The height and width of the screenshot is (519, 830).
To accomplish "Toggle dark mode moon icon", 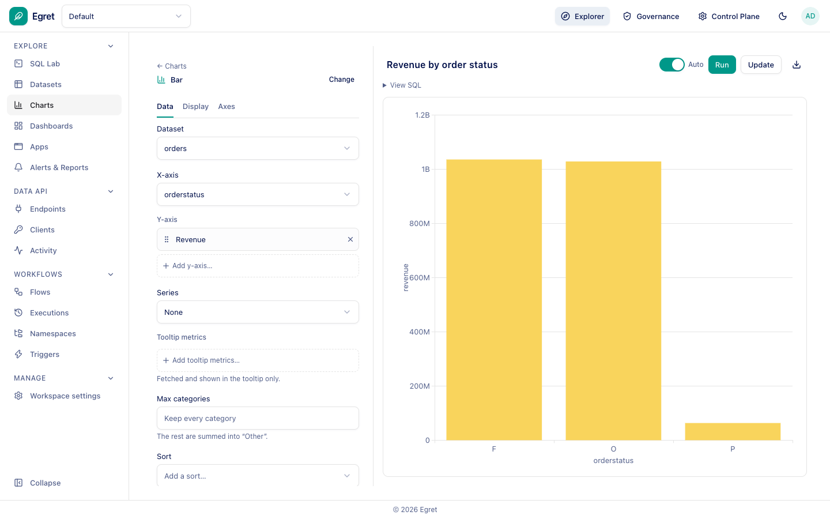I will (783, 16).
